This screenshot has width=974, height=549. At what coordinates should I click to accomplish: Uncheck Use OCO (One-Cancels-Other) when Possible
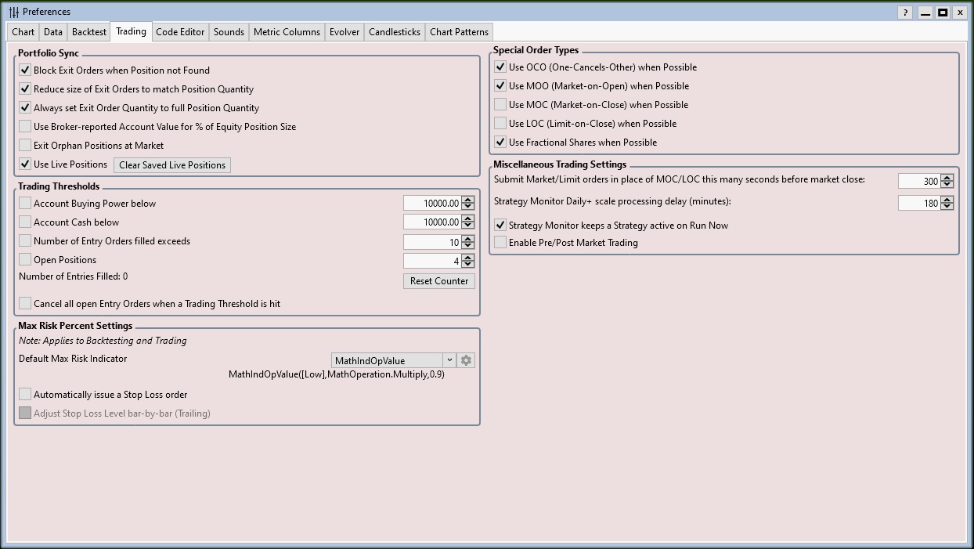500,67
